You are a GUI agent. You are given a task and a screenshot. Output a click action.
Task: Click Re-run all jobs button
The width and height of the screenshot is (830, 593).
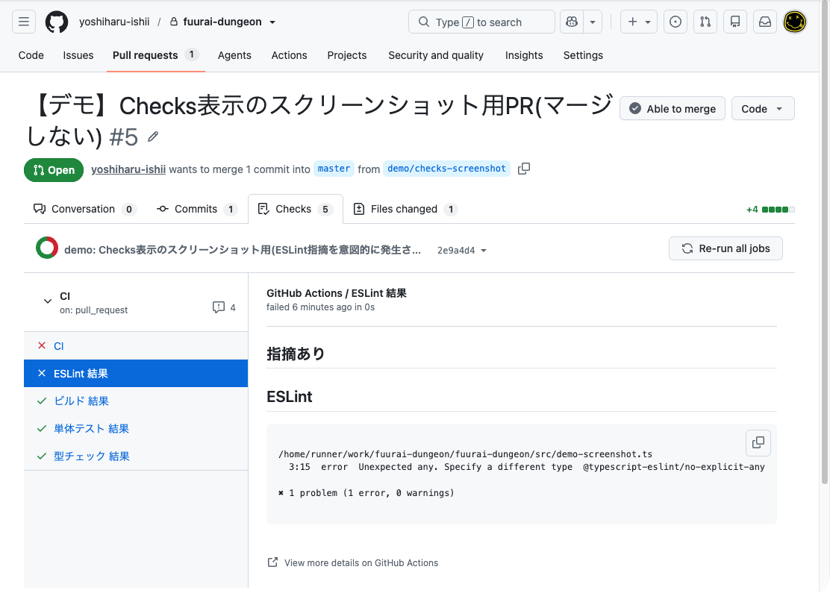pos(726,248)
